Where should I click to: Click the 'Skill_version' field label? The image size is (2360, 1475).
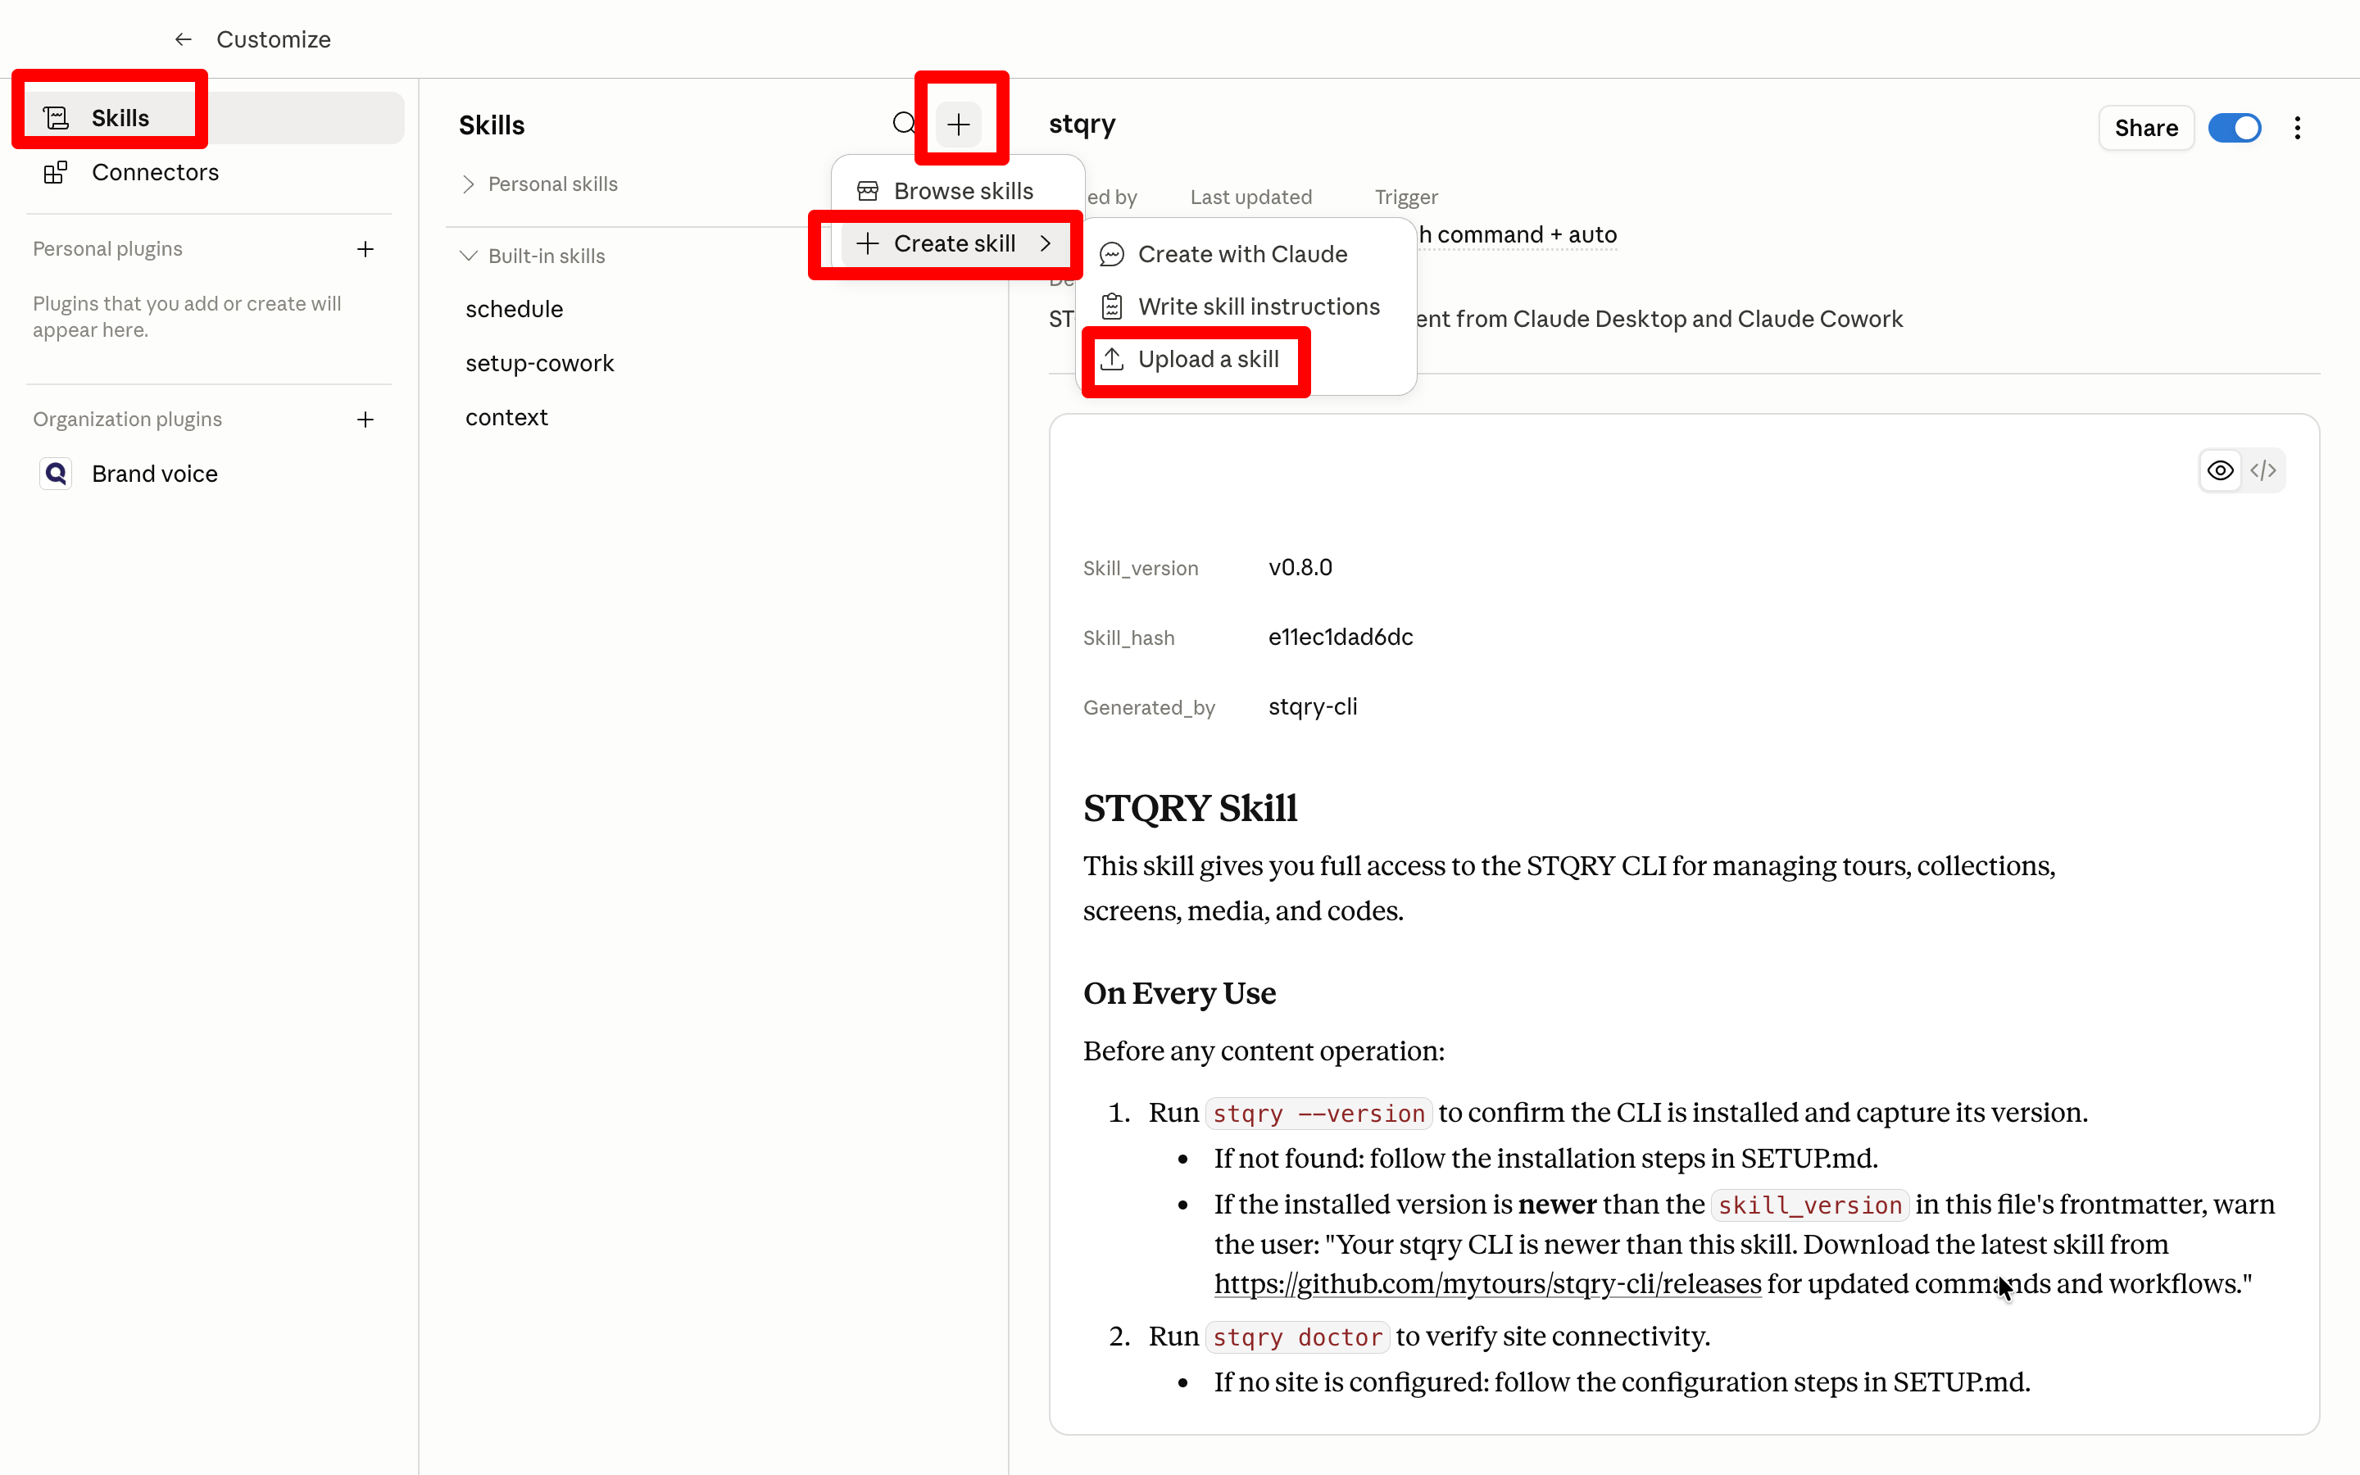1140,569
